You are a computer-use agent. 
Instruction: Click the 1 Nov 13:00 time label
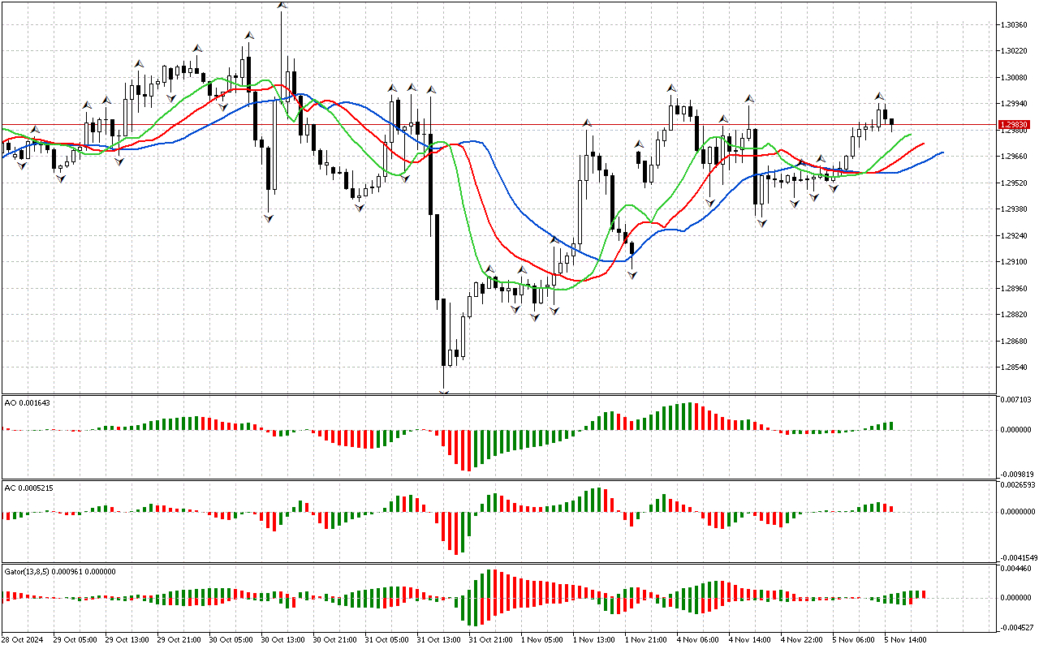pos(593,639)
